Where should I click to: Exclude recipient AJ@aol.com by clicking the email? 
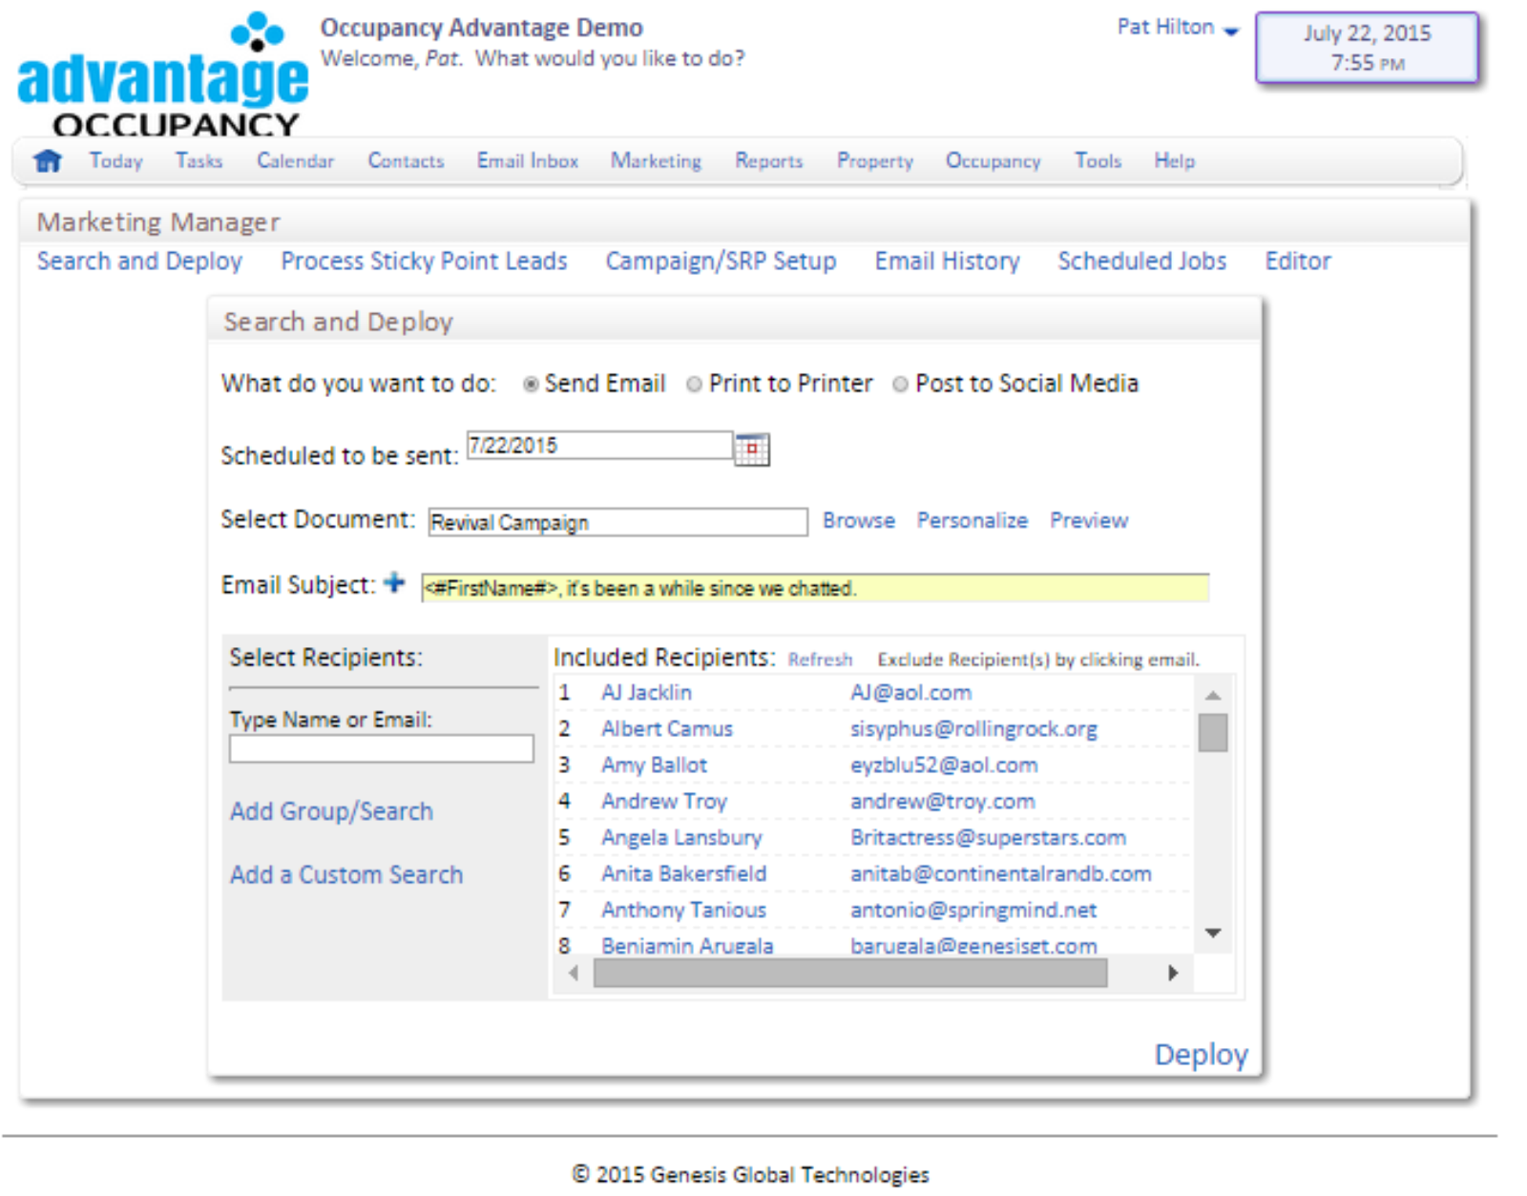pyautogui.click(x=912, y=692)
